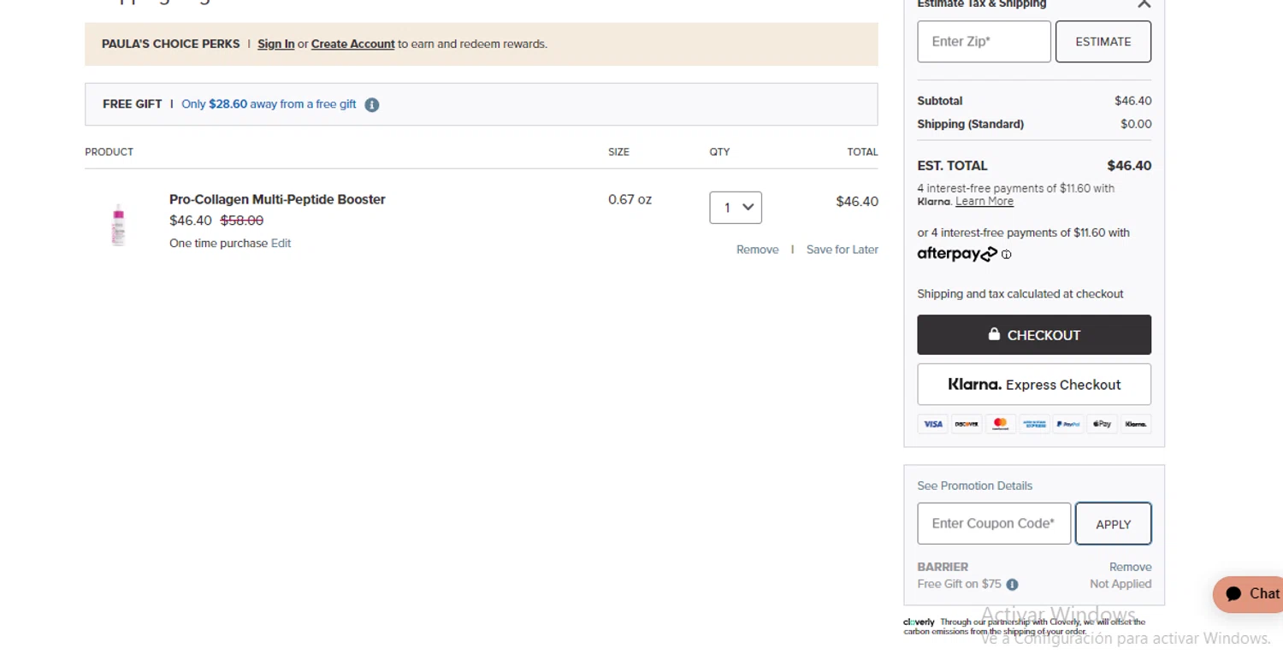Click the Sign In link
The width and height of the screenshot is (1283, 654).
click(x=275, y=44)
